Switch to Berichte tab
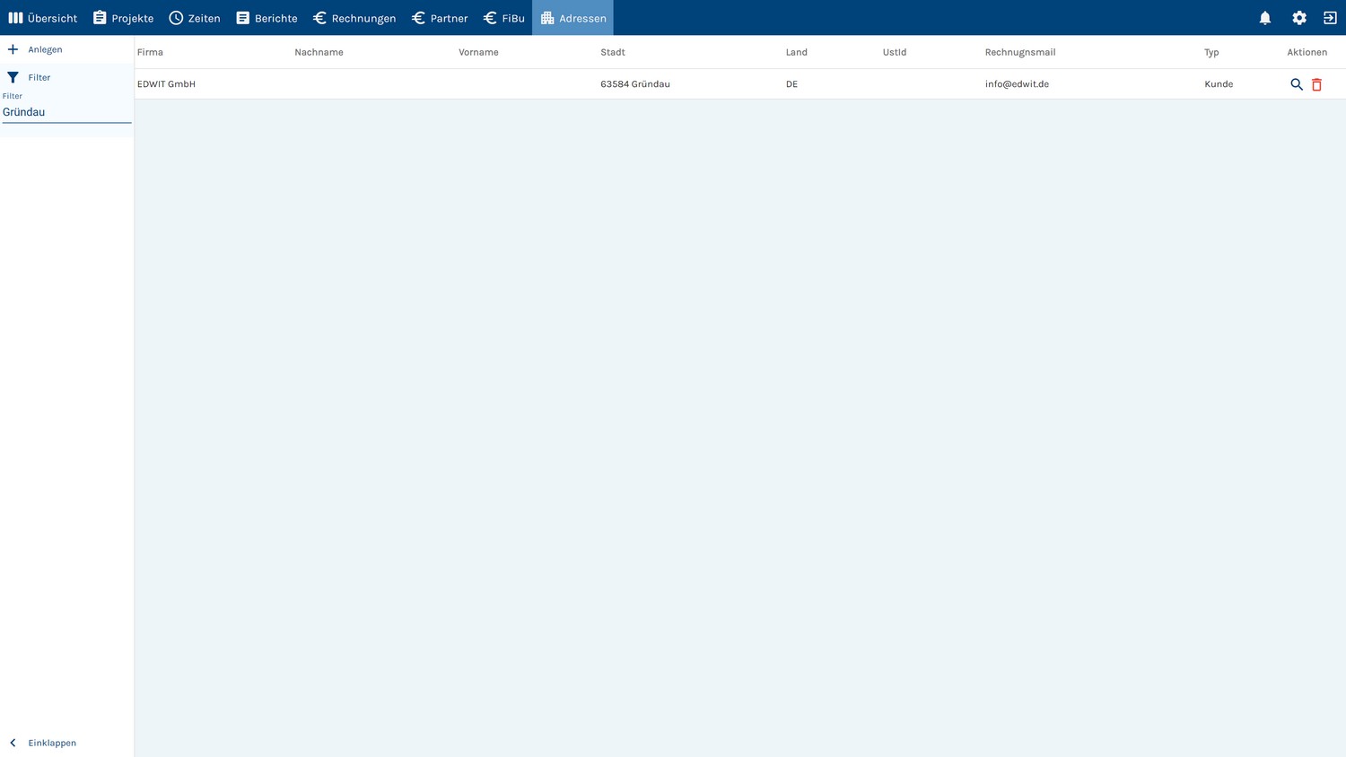Screen dimensions: 1346x757 [267, 18]
